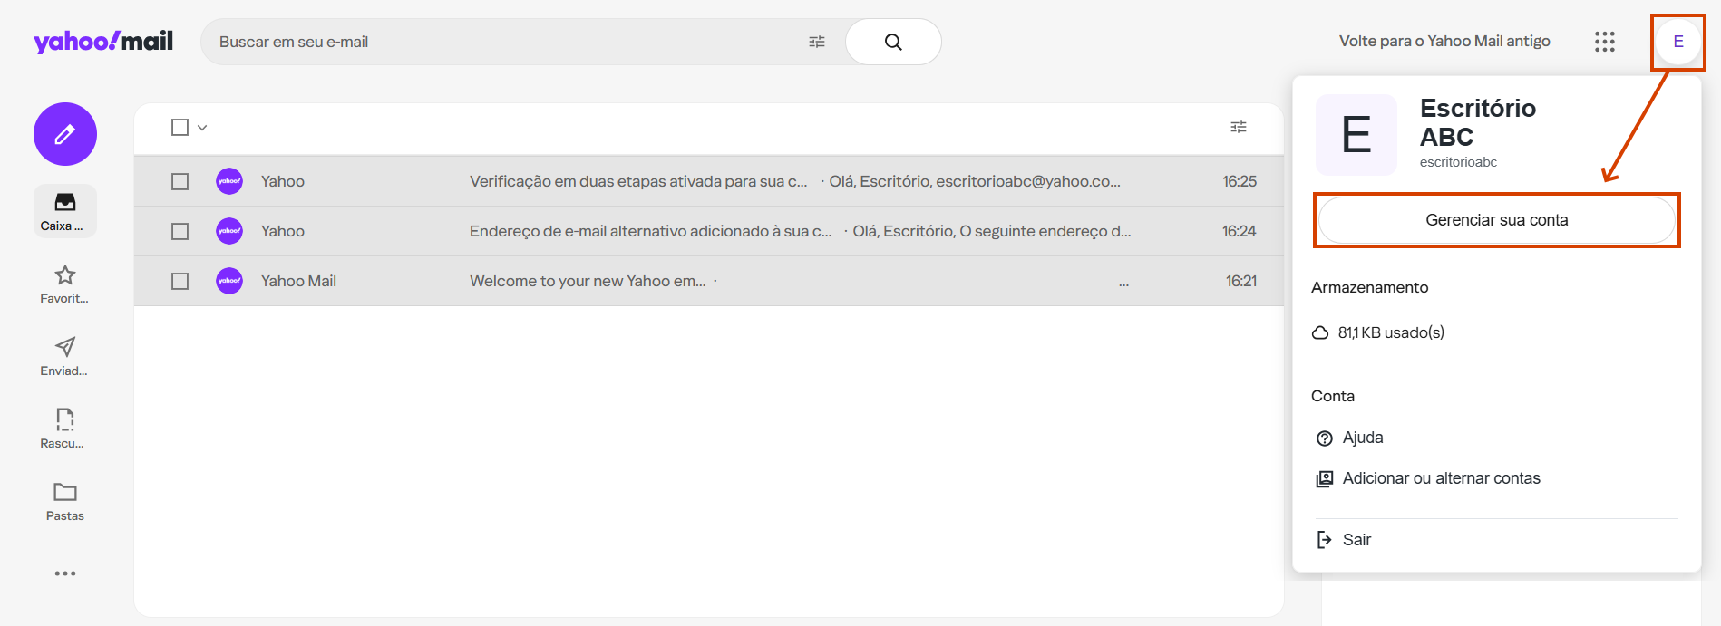The image size is (1721, 626).
Task: Open the Caixa inbox folder
Action: pyautogui.click(x=65, y=211)
